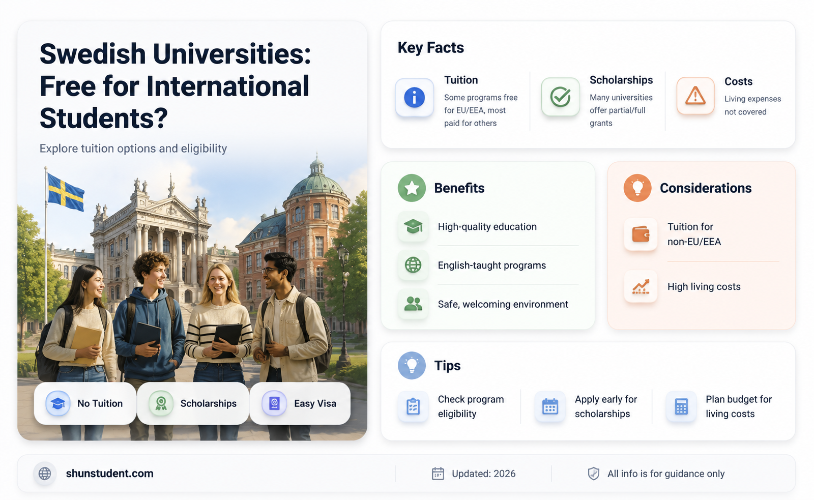The image size is (814, 500).
Task: Click the shield icon beside guidance notice
Action: pos(593,474)
